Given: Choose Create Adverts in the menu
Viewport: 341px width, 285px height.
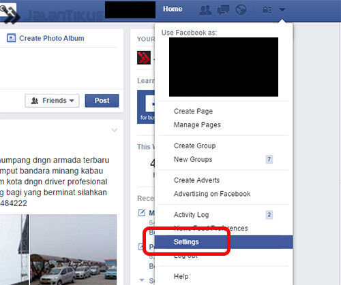Looking at the screenshot, I should point(196,180).
